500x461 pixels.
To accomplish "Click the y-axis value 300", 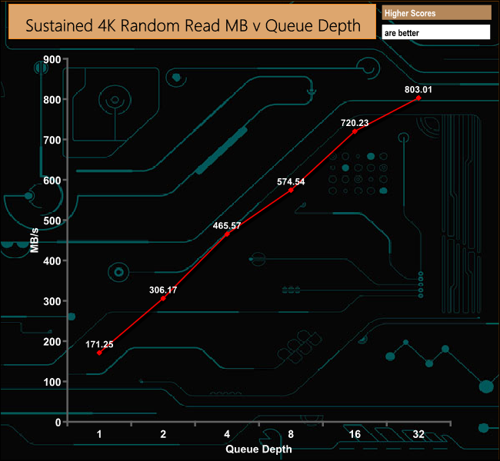I will tap(52, 301).
